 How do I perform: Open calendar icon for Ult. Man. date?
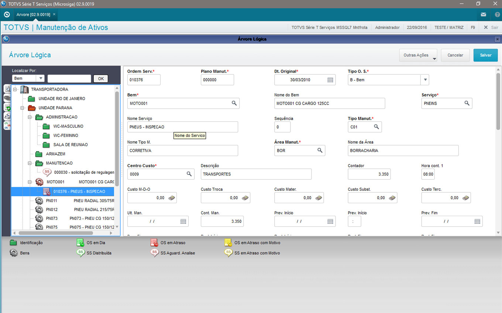click(x=183, y=221)
